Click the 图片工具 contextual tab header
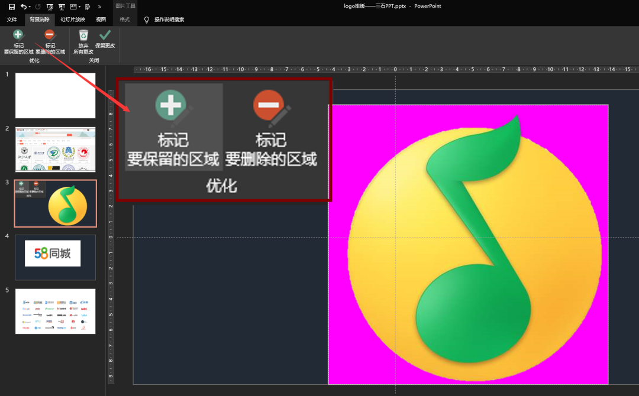 [125, 6]
